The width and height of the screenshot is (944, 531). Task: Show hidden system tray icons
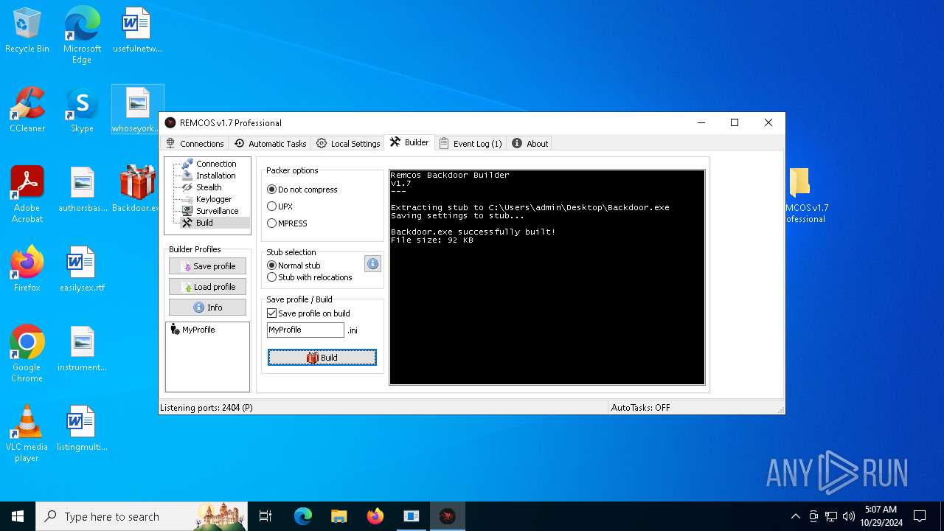click(795, 516)
